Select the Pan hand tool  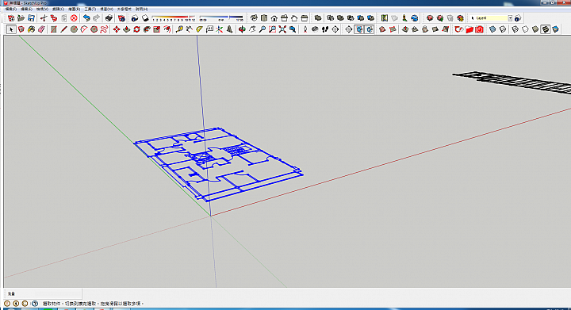click(x=252, y=29)
